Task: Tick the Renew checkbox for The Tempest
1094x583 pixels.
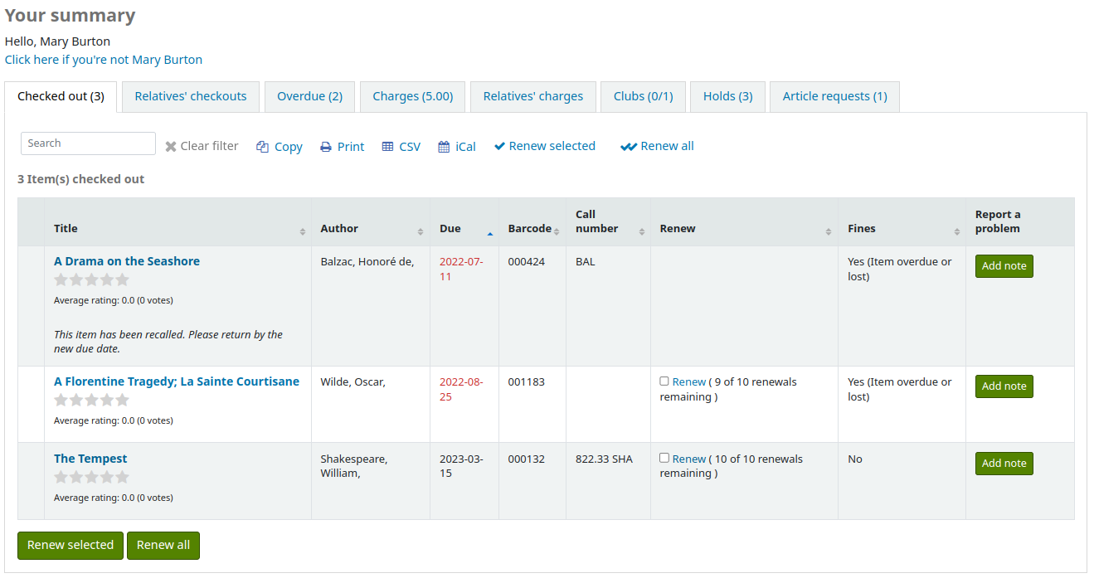Action: click(x=664, y=458)
